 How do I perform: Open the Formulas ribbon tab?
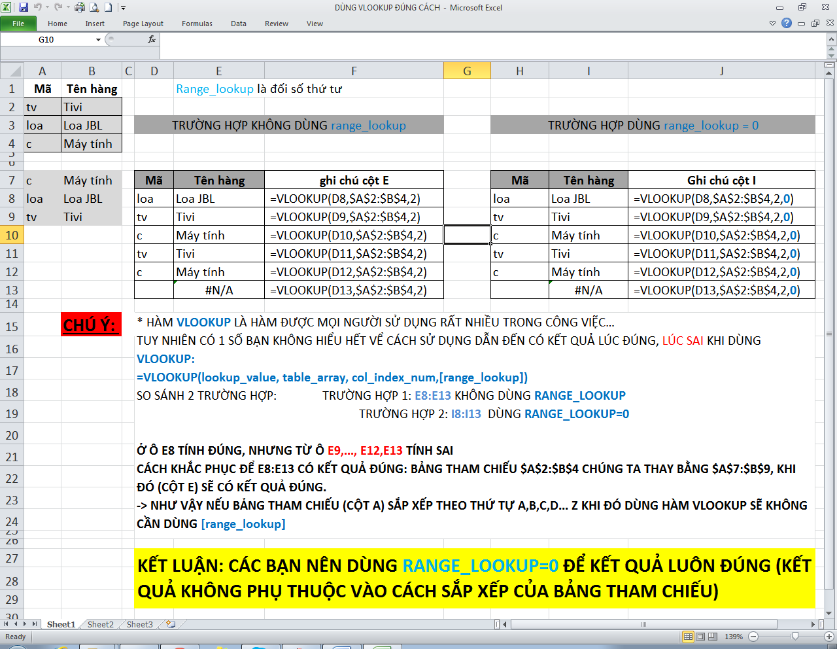click(197, 24)
